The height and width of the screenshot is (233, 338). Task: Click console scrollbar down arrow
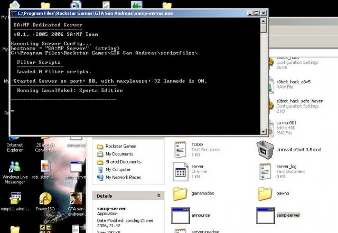(263, 131)
